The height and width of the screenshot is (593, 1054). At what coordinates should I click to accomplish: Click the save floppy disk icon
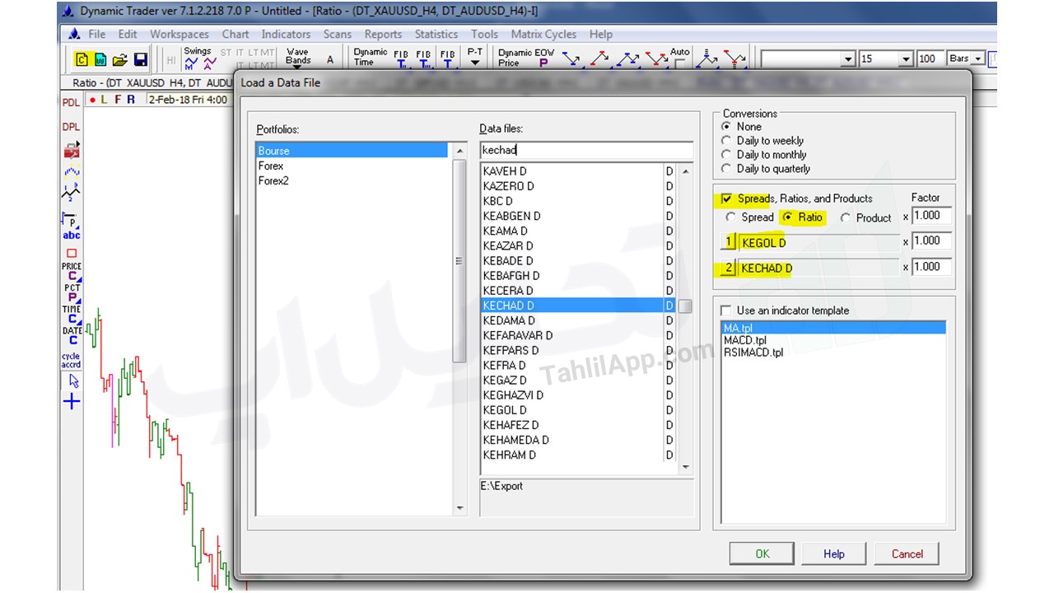pos(140,59)
